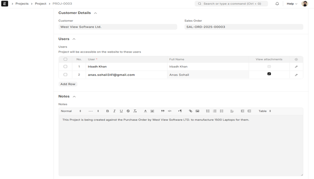Open the Normal heading style dropdown

coord(71,111)
